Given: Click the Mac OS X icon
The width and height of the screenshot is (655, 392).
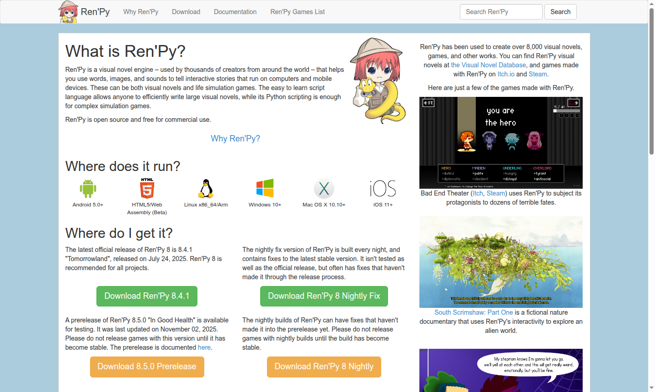Looking at the screenshot, I should pos(324,188).
